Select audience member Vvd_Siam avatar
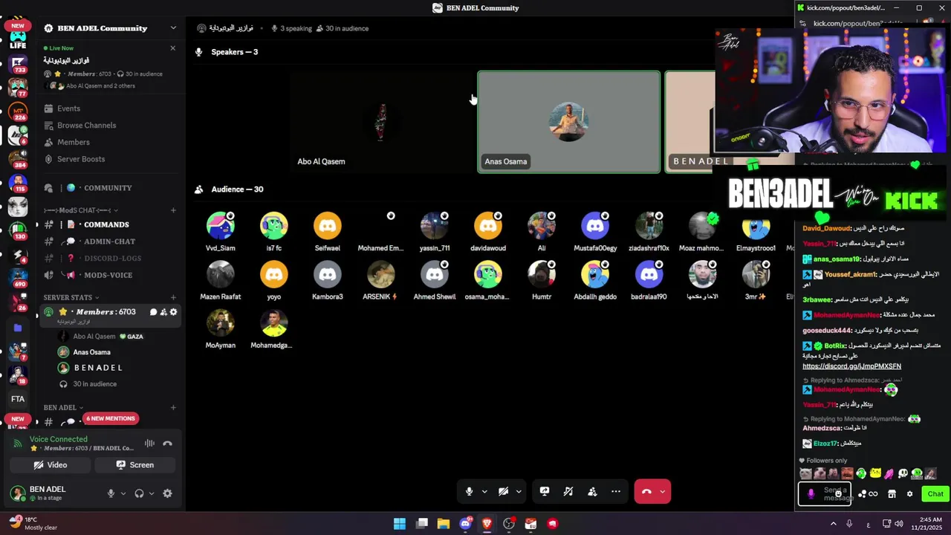Viewport: 951px width, 535px height. (221, 225)
